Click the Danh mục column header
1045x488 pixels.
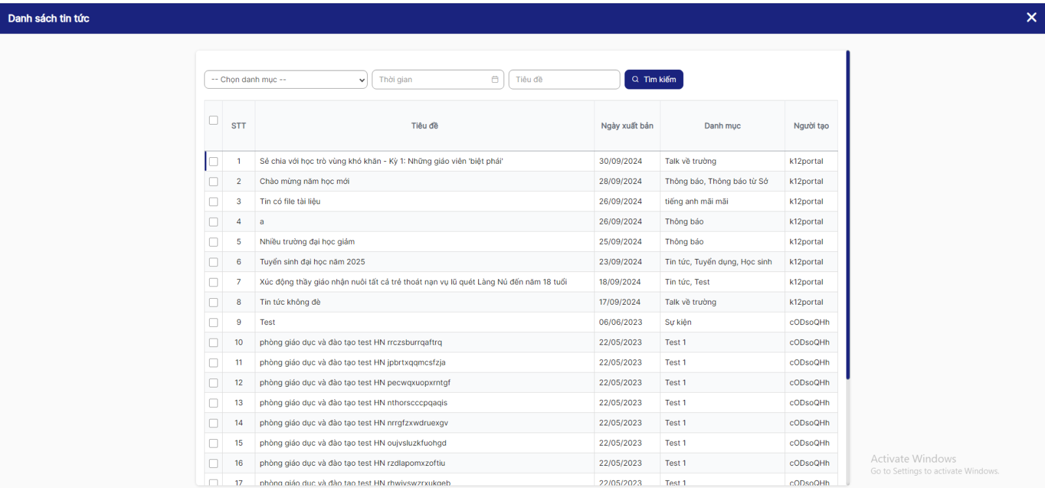pyautogui.click(x=722, y=126)
